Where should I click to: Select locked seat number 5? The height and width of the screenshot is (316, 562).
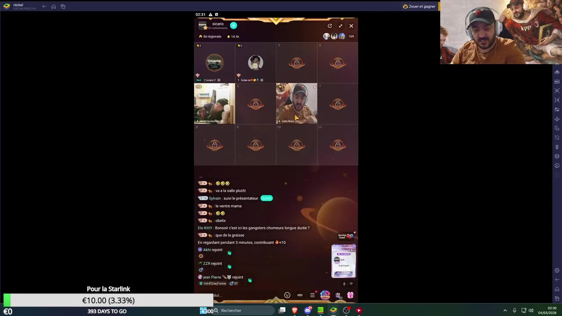[x=256, y=104]
